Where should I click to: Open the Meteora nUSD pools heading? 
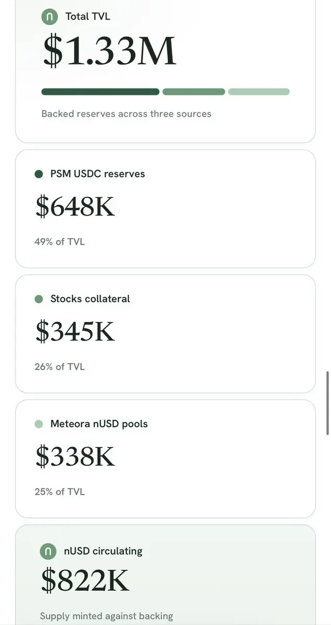(99, 424)
